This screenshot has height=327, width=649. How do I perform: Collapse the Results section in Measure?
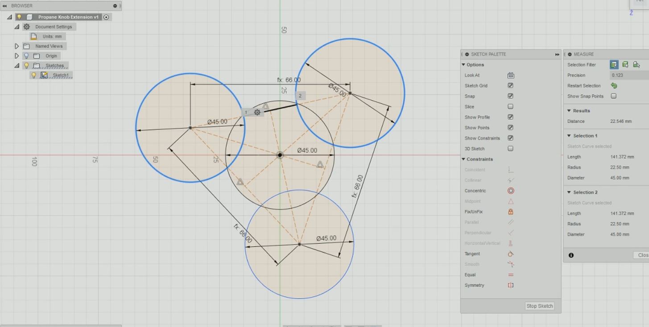[569, 111]
